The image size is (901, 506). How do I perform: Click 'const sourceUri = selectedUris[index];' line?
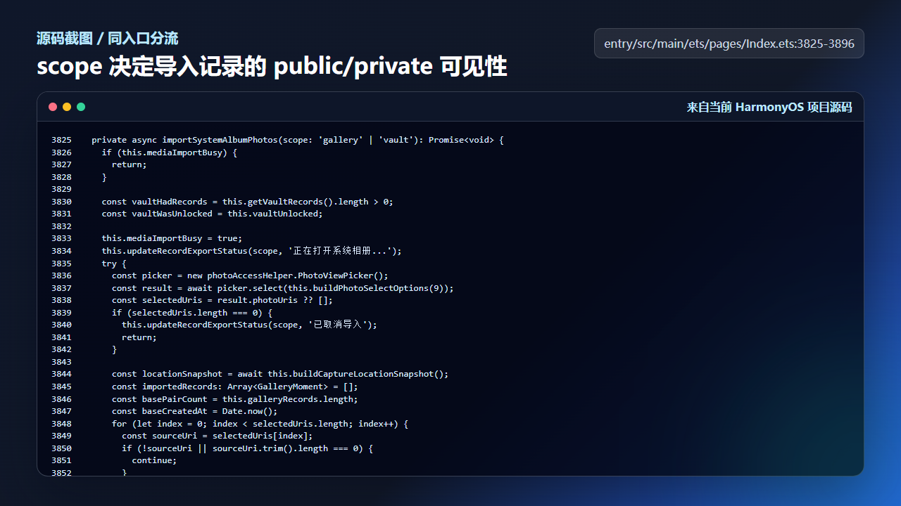[x=218, y=436]
